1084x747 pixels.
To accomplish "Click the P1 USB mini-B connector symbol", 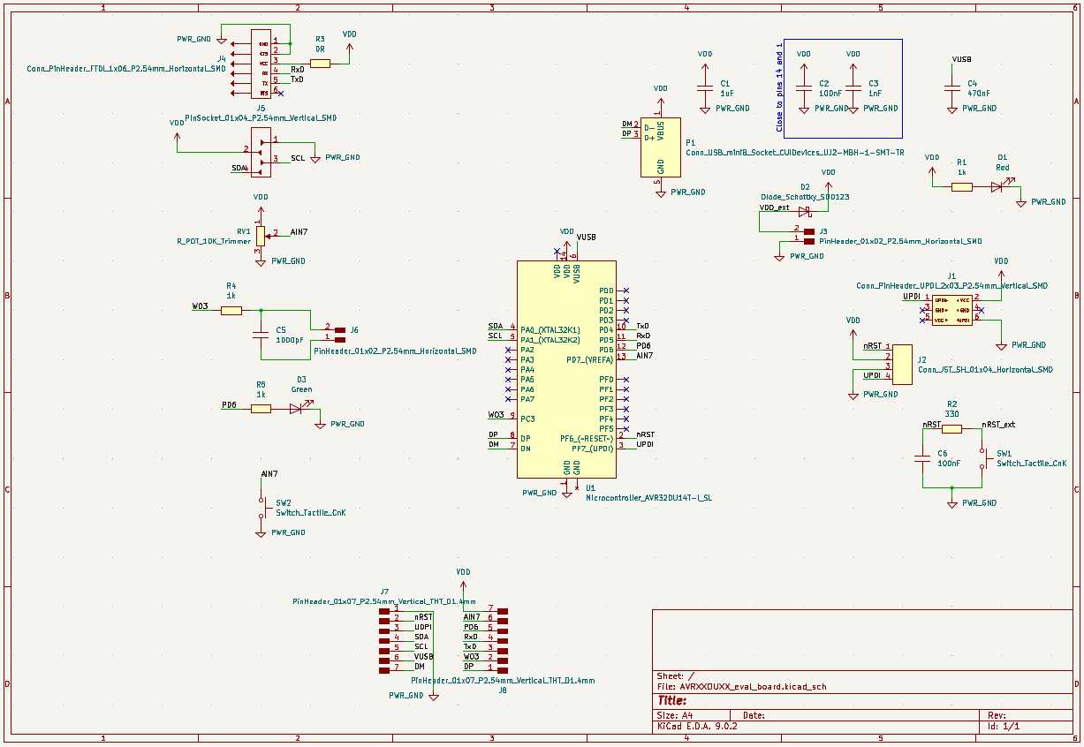I will 661,147.
